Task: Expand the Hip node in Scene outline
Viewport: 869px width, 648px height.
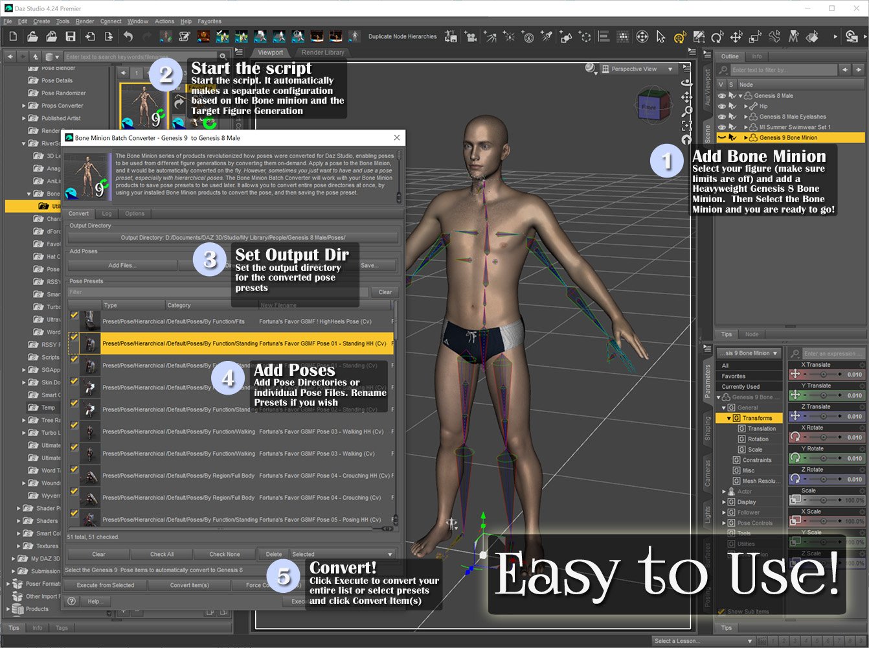Action: (746, 106)
